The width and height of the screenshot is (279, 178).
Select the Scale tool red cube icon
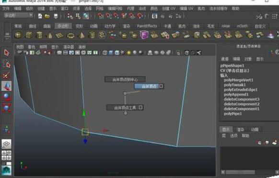point(7,108)
